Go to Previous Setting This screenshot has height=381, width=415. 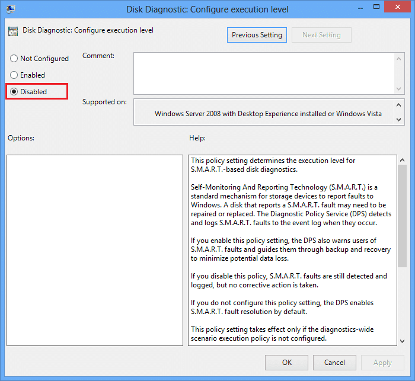tap(257, 35)
